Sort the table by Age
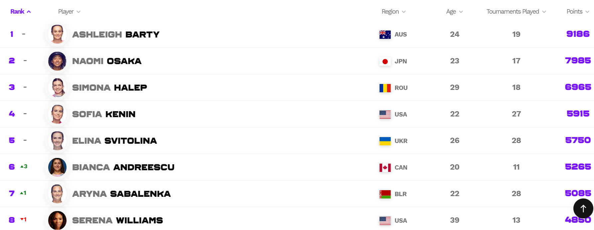This screenshot has width=594, height=230. [x=454, y=12]
